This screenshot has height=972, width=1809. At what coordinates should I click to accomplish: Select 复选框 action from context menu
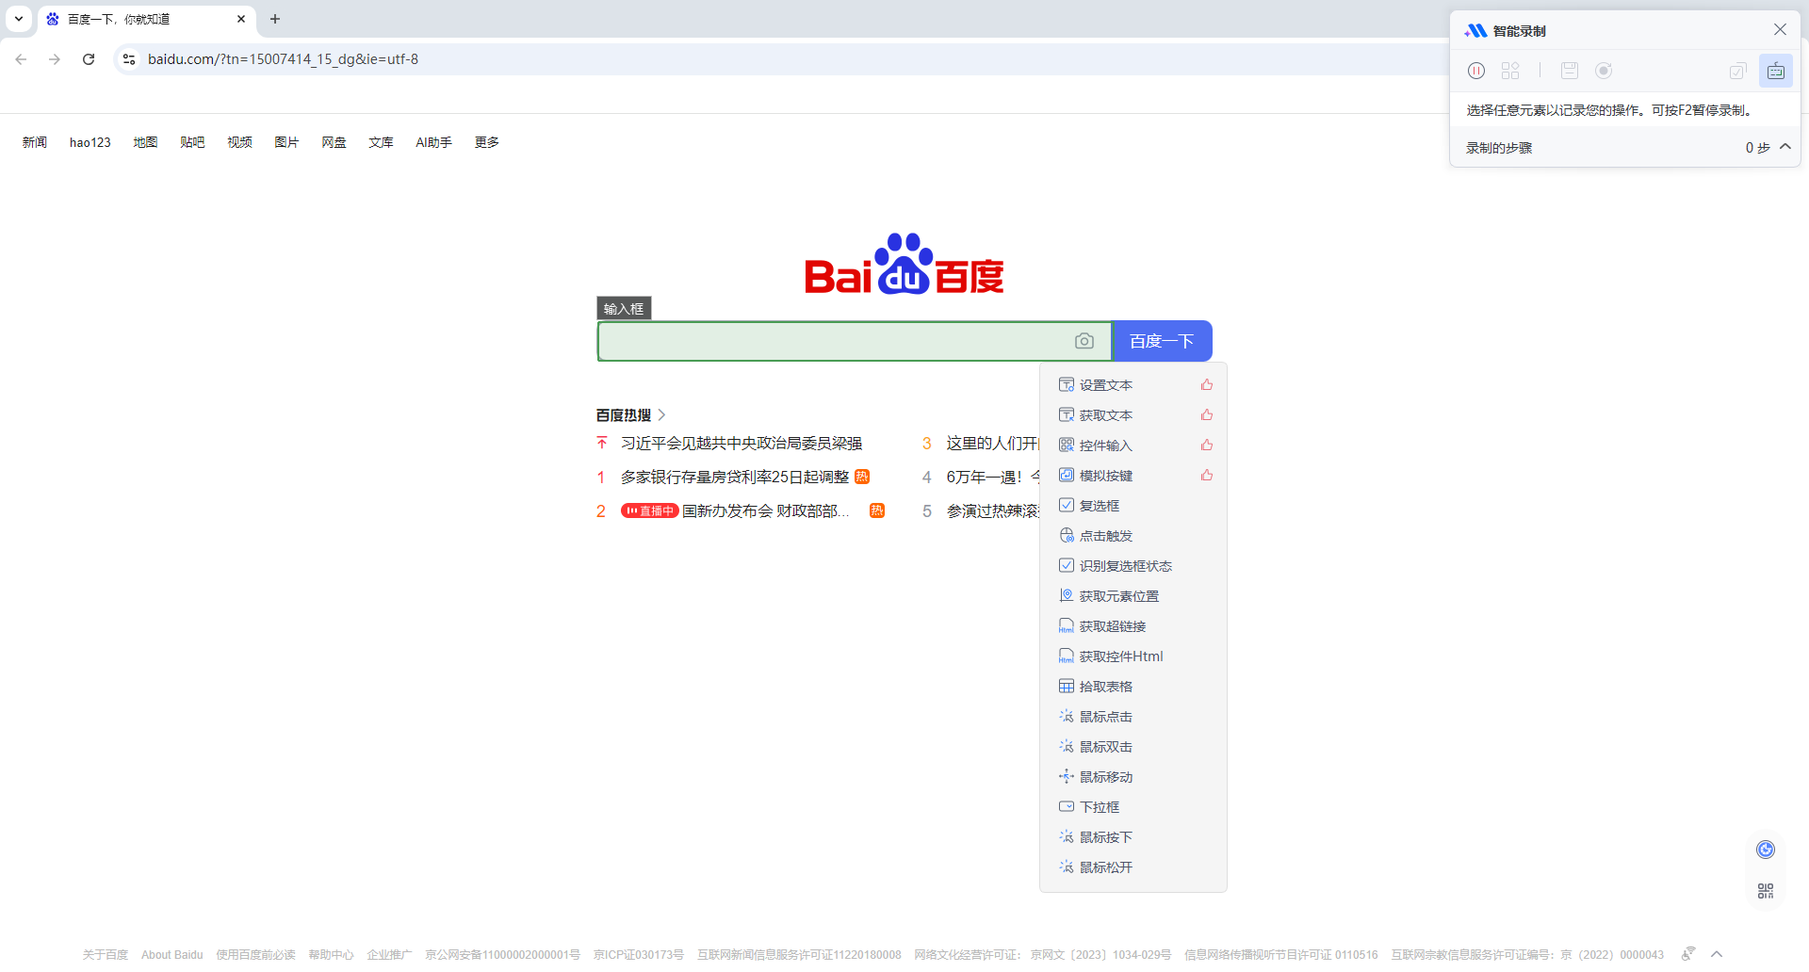1099,506
